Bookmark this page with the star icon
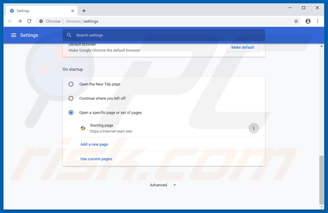Viewport: 328px width, 213px height. click(296, 21)
